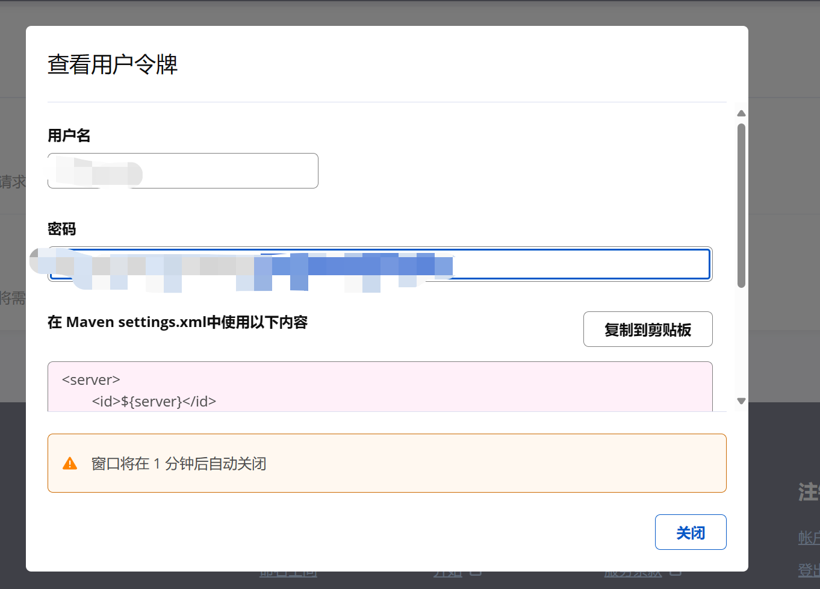Click the orange warning triangle icon
Viewport: 820px width, 589px height.
coord(70,464)
